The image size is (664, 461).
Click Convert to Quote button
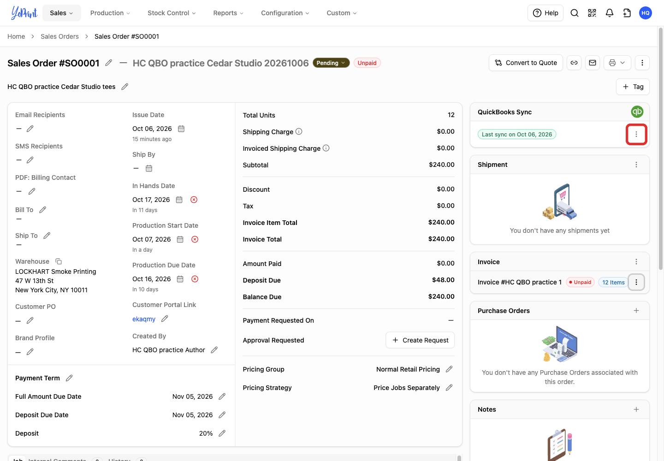[x=526, y=63]
